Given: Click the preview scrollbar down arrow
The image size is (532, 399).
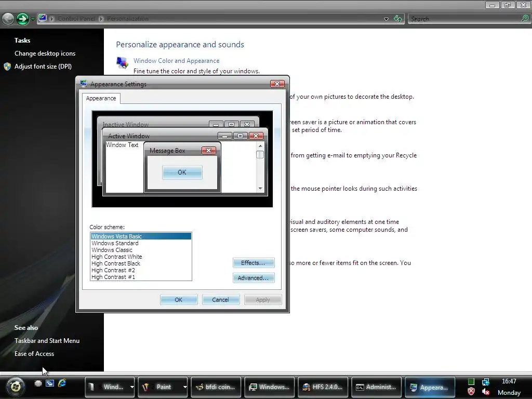Looking at the screenshot, I should [260, 188].
